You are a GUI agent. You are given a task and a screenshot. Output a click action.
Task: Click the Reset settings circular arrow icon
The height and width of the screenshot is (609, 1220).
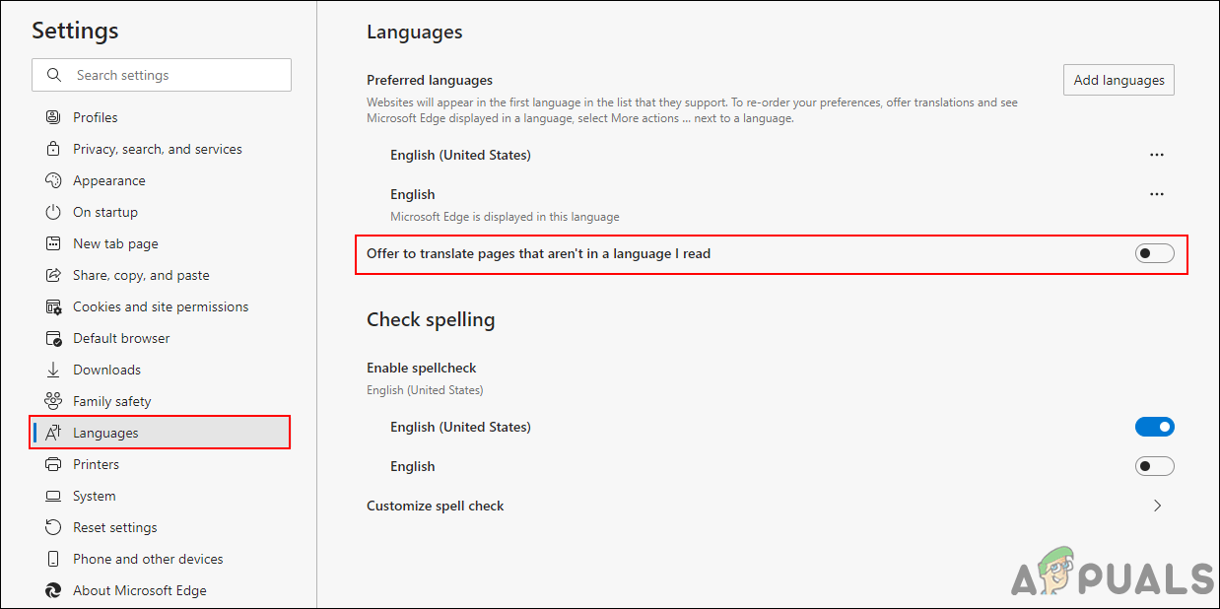point(53,526)
